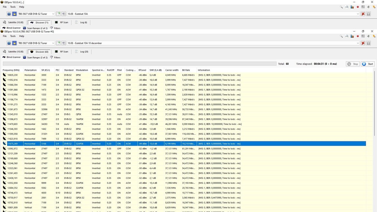Click the speaker icon in the front window toolbar
The image size is (377, 212).
click(368, 36)
